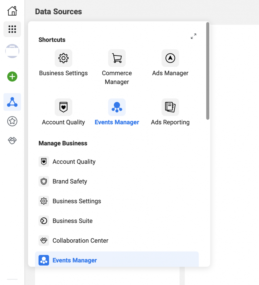
Task: Open the nine-dot all tools grid
Action: [x=12, y=29]
